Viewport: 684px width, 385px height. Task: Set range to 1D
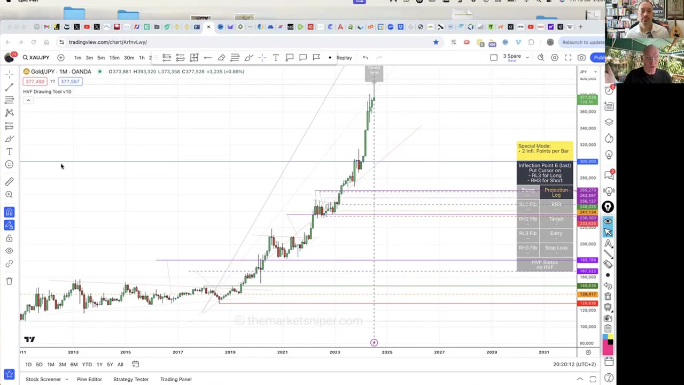click(28, 365)
